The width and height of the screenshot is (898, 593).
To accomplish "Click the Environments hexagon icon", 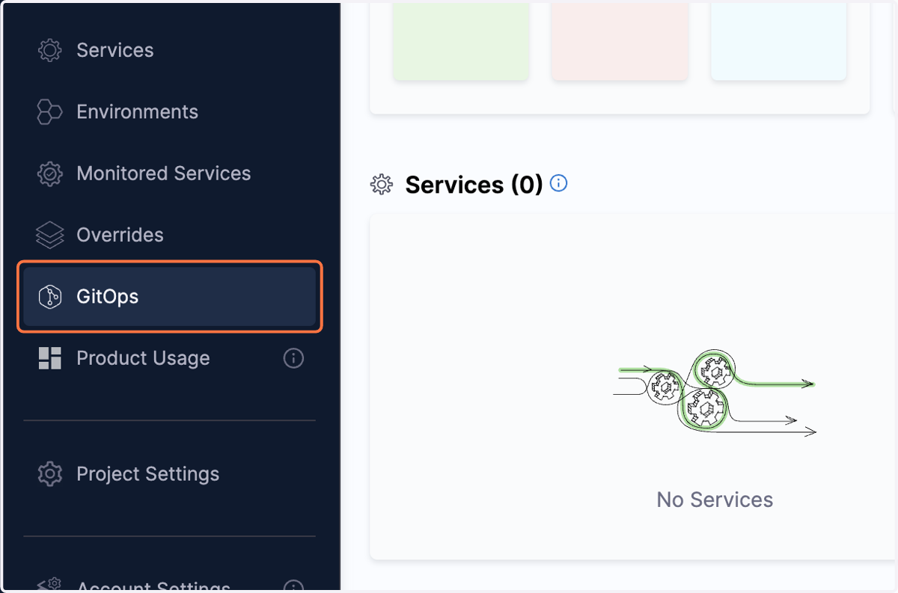I will [50, 112].
